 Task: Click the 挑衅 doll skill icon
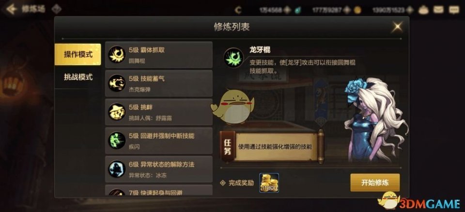[117, 112]
